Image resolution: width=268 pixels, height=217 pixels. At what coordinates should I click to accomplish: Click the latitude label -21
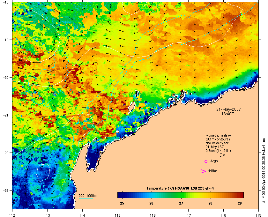tap(6, 115)
